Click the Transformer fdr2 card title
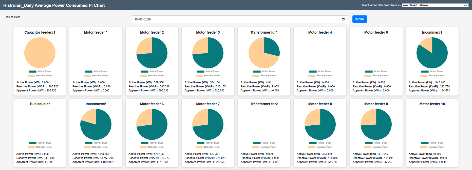 [264, 104]
